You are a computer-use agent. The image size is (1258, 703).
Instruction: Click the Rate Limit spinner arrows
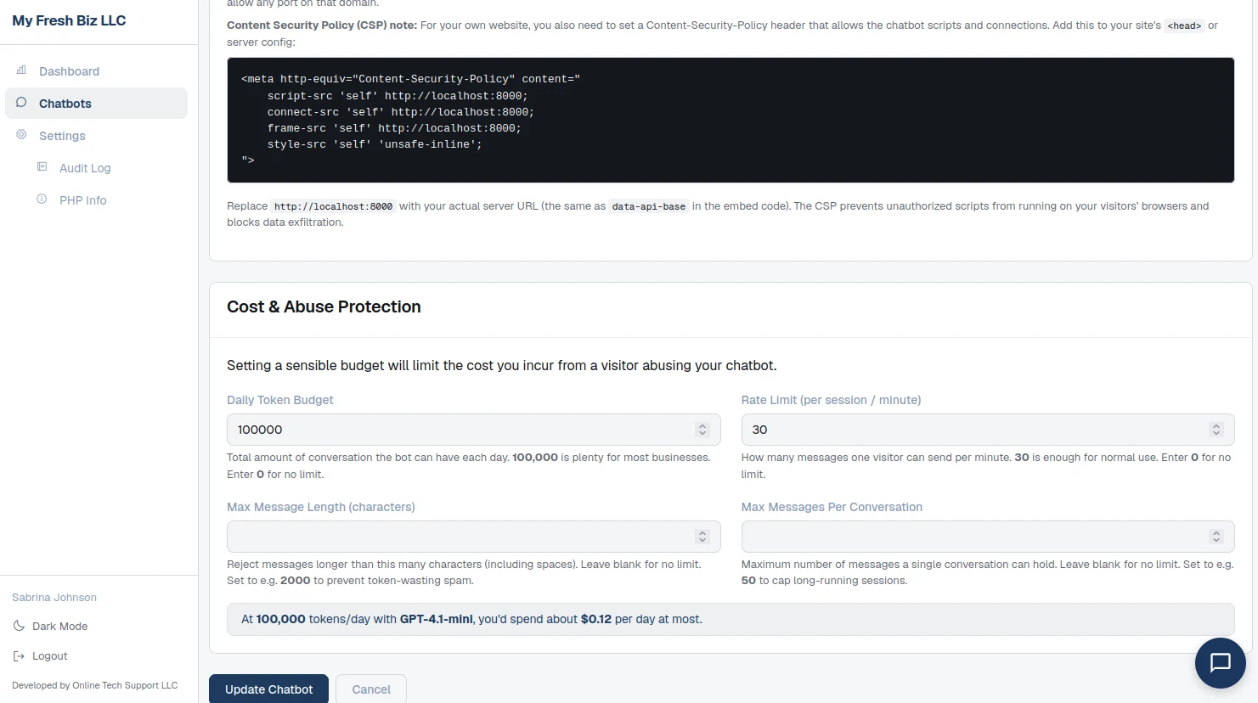[1216, 430]
